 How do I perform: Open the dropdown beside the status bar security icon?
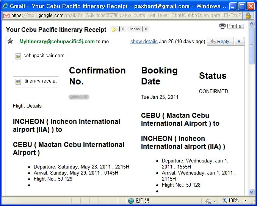coord(215,201)
